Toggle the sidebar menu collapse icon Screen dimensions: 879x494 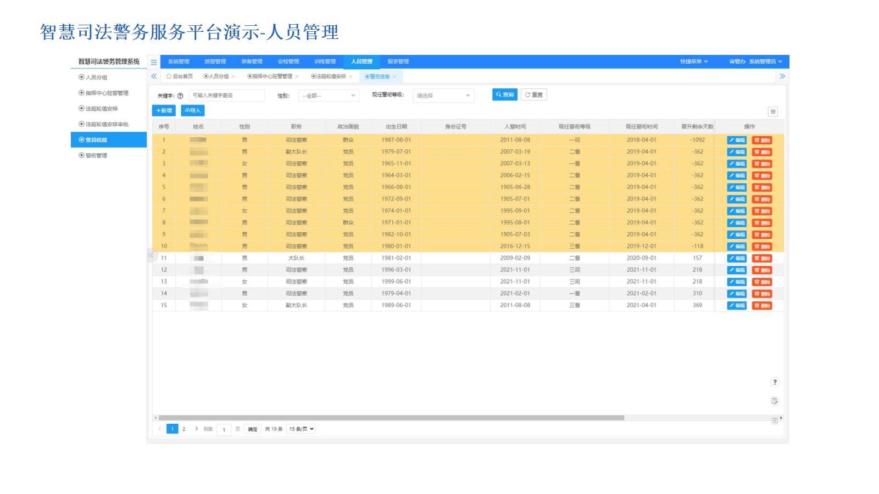(x=154, y=62)
